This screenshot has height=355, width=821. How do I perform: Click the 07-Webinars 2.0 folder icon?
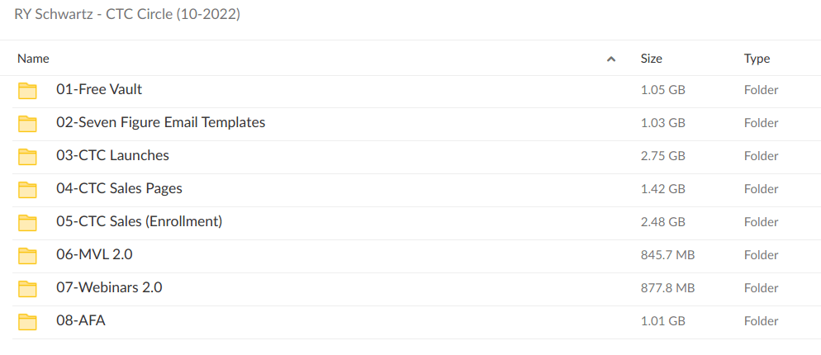[28, 288]
